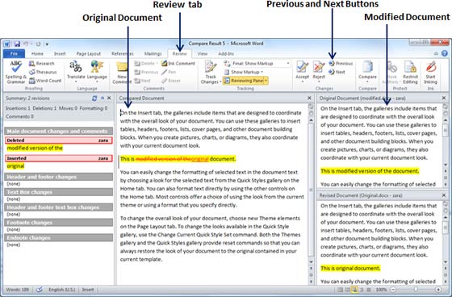Viewport: 452px width, 297px height.
Task: Minimize the ribbon with caret icon
Action: click(436, 53)
